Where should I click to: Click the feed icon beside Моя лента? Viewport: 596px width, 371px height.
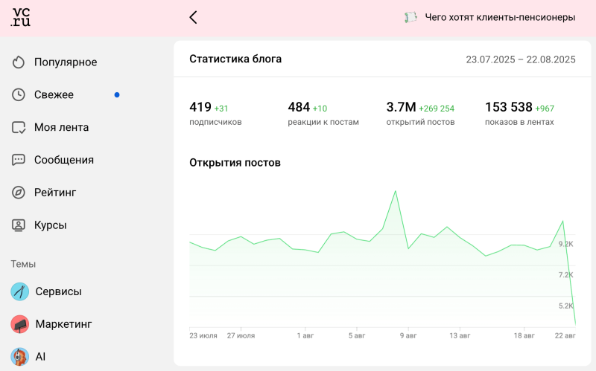(19, 127)
